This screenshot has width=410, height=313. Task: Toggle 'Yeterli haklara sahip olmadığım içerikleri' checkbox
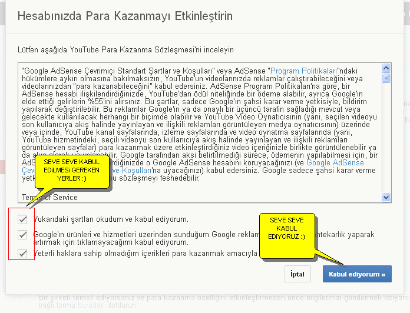click(x=22, y=254)
